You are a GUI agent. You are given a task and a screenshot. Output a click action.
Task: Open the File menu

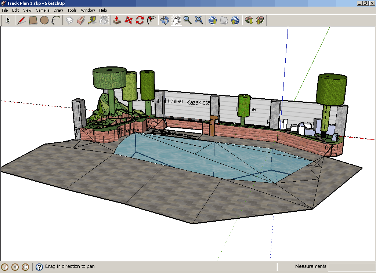tap(5, 10)
